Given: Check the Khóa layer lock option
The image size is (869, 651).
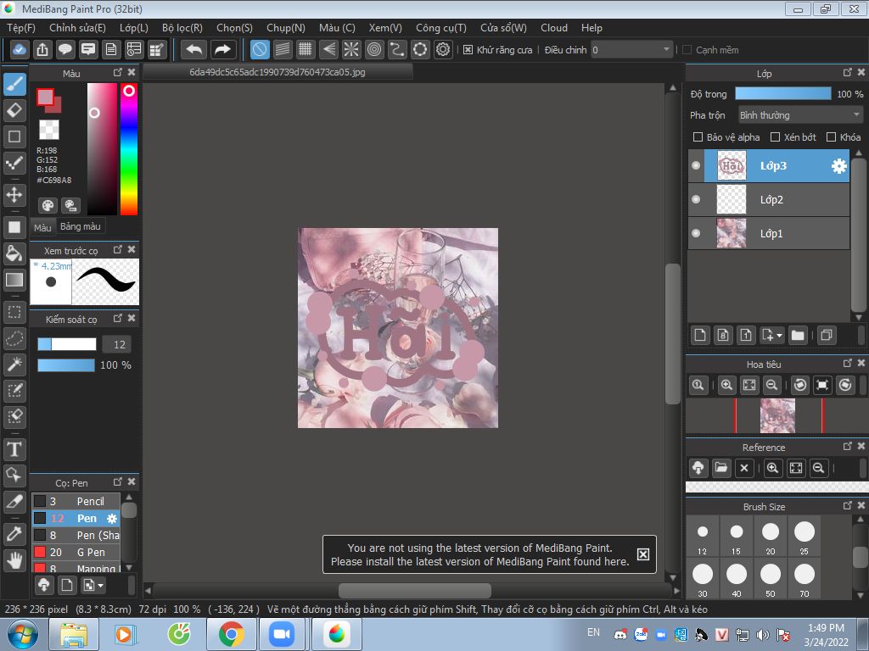Looking at the screenshot, I should (832, 137).
